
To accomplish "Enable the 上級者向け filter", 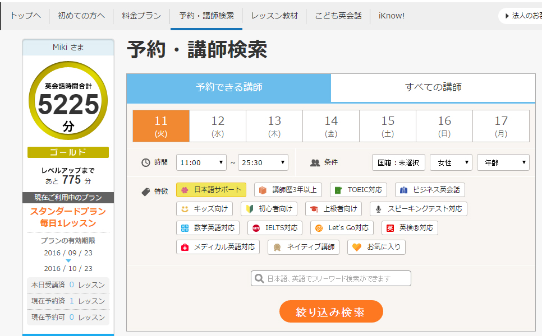I will (334, 209).
